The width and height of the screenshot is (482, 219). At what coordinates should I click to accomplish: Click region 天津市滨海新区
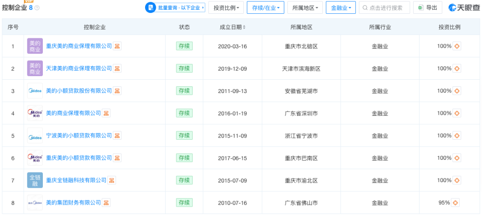(x=301, y=69)
